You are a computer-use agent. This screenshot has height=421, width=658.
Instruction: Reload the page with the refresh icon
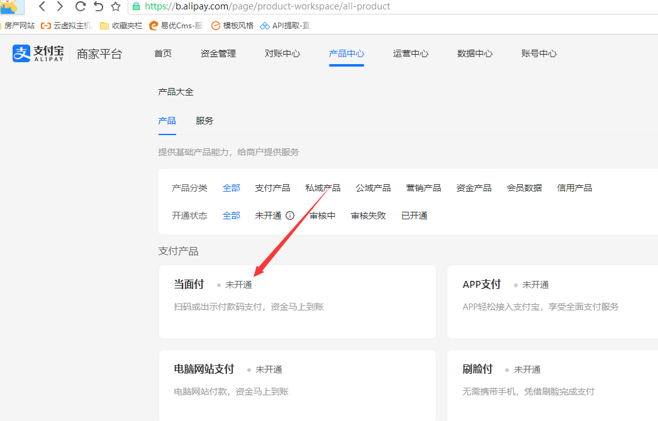pos(80,6)
